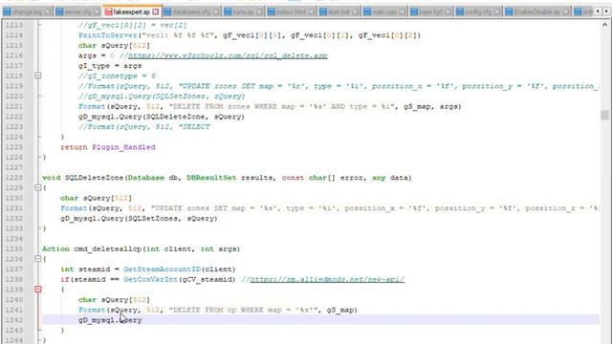The image size is (612, 344).
Task: Click line number 1235 in the margin
Action: tap(14, 248)
